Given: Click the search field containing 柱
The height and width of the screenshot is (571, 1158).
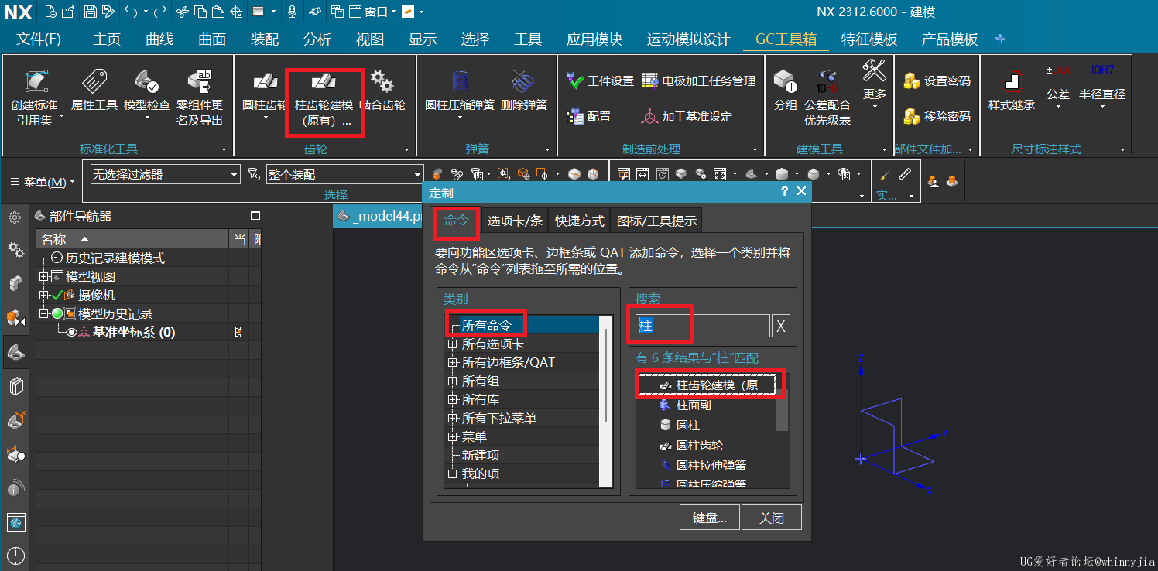Looking at the screenshot, I should (x=703, y=327).
